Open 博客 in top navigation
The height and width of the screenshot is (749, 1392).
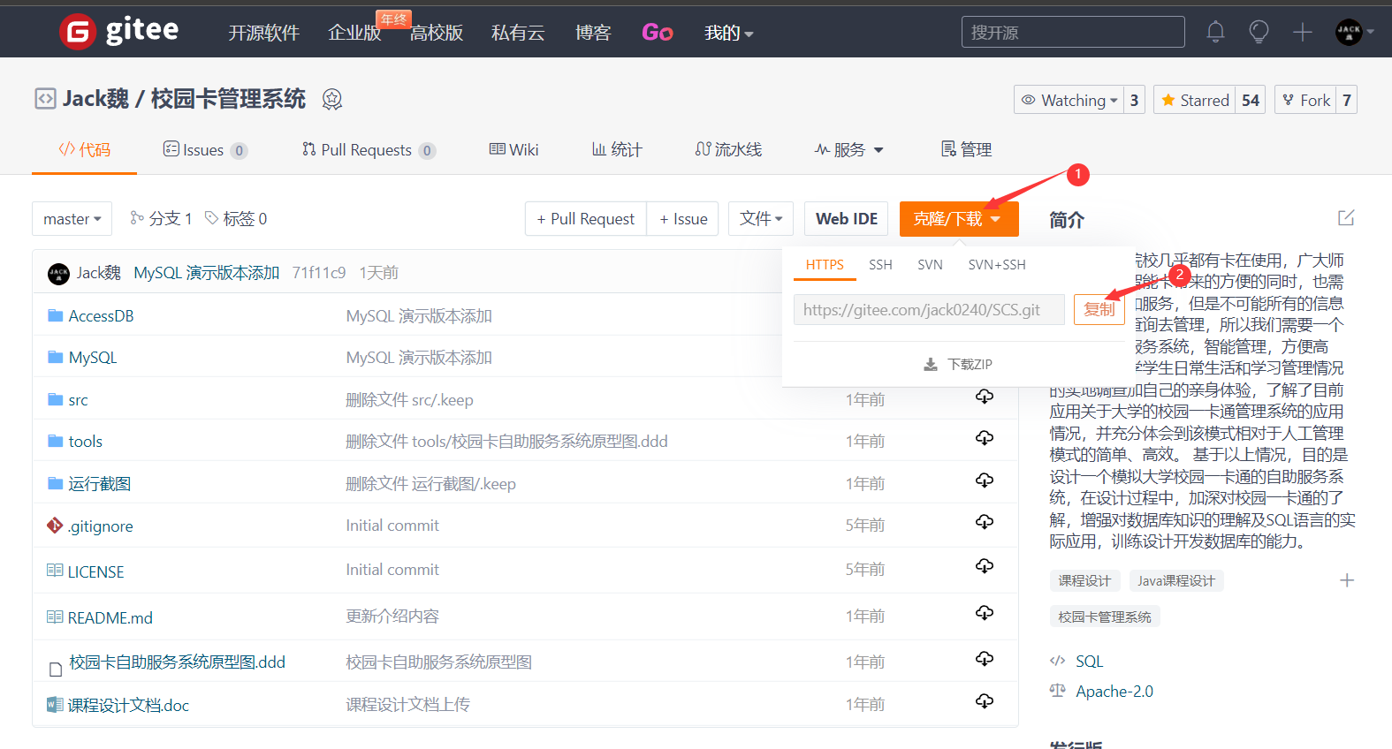593,33
